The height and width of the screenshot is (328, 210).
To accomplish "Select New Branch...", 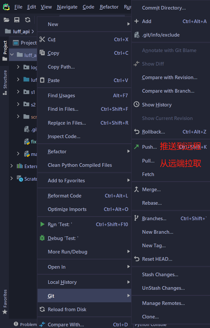I will 171,232.
